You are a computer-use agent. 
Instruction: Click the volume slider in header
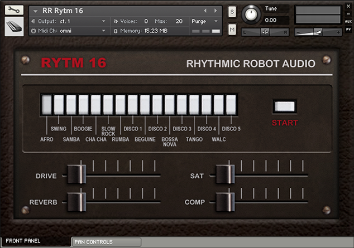[x=318, y=32]
